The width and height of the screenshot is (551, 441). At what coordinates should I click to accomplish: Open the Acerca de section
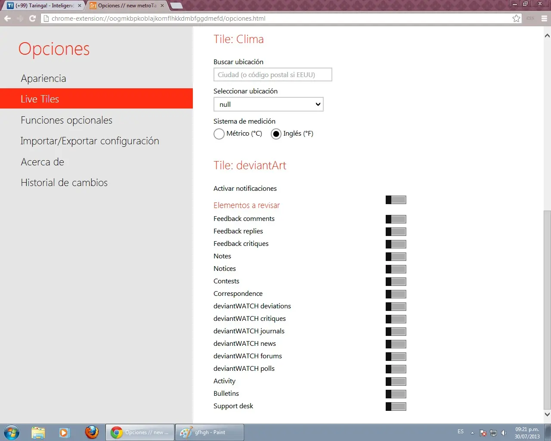point(42,162)
